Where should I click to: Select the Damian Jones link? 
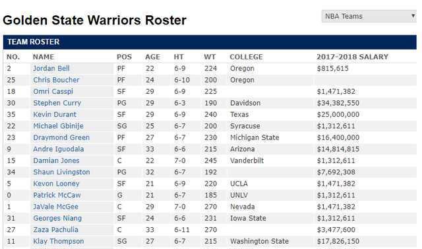[56, 160]
